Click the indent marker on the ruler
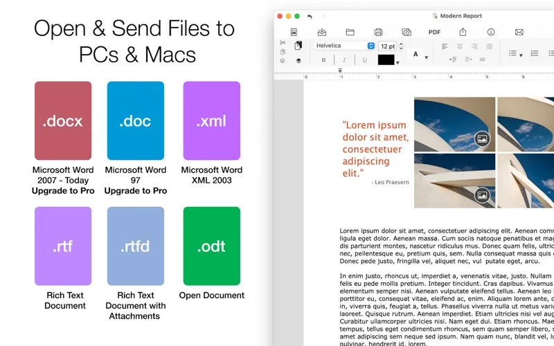This screenshot has height=346, width=554. (x=340, y=71)
